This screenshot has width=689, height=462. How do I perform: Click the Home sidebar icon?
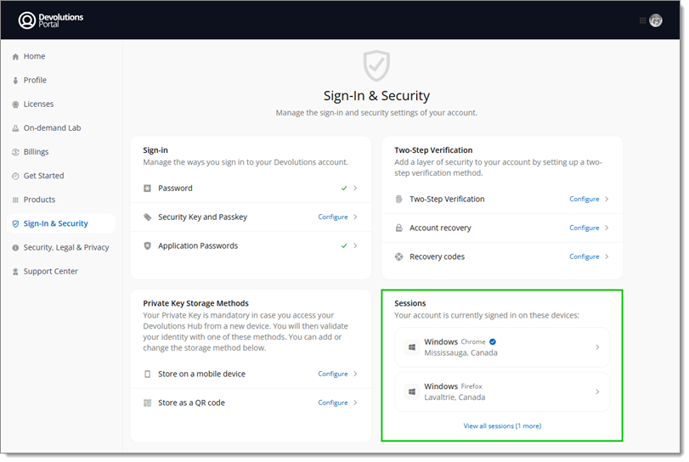click(x=15, y=57)
